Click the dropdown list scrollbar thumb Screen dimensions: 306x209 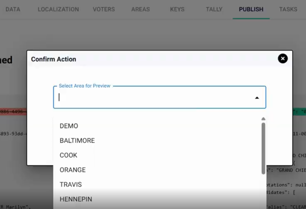[x=263, y=148]
